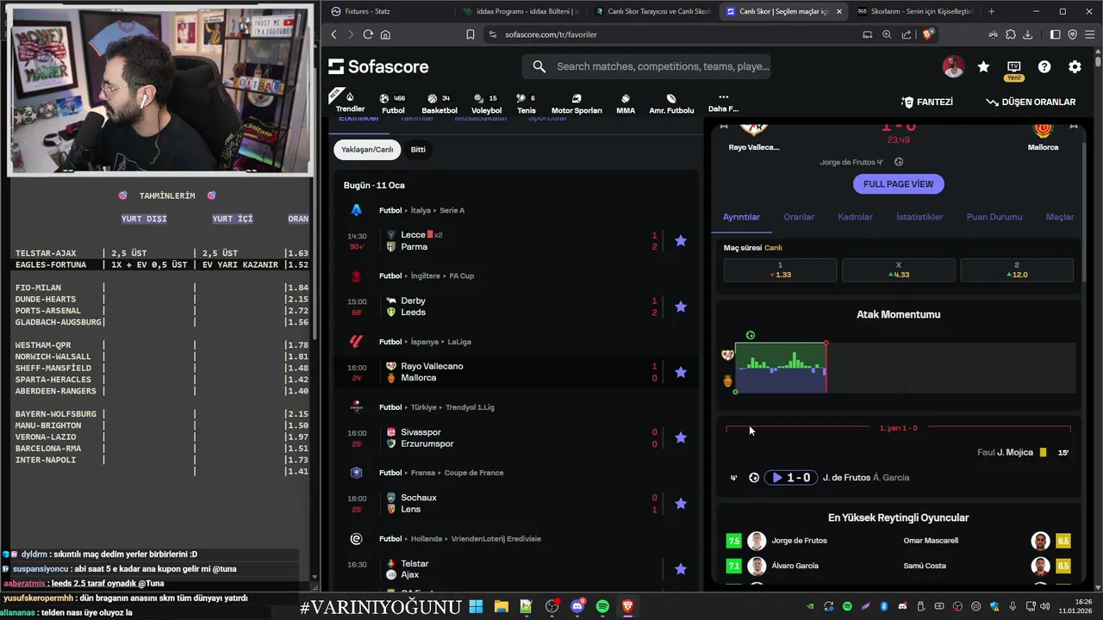Click the goal info icon beside Jorge de Frutos 4'
The width and height of the screenshot is (1103, 620).
point(899,162)
